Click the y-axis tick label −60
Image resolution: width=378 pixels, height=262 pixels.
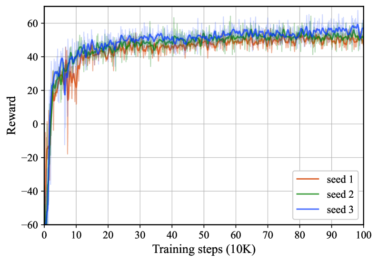tap(30, 225)
